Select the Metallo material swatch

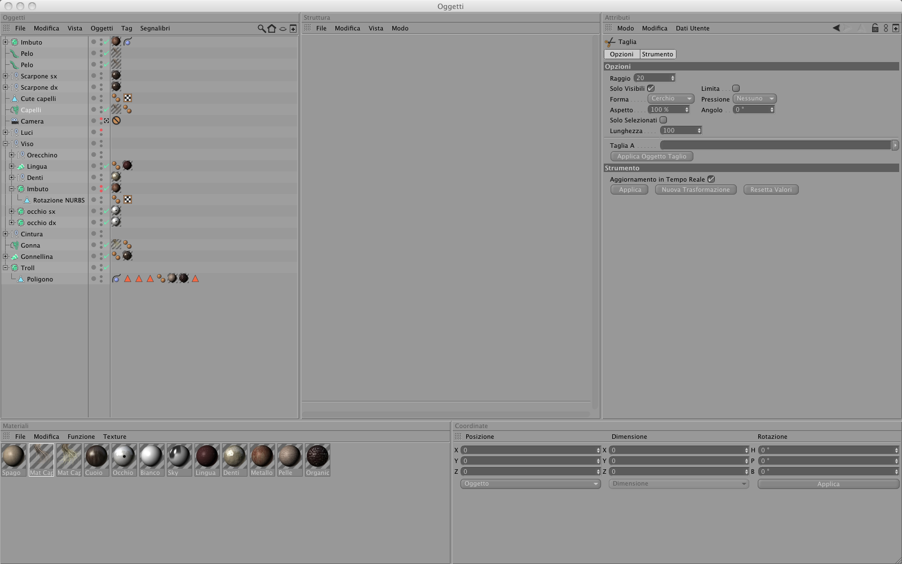[262, 460]
